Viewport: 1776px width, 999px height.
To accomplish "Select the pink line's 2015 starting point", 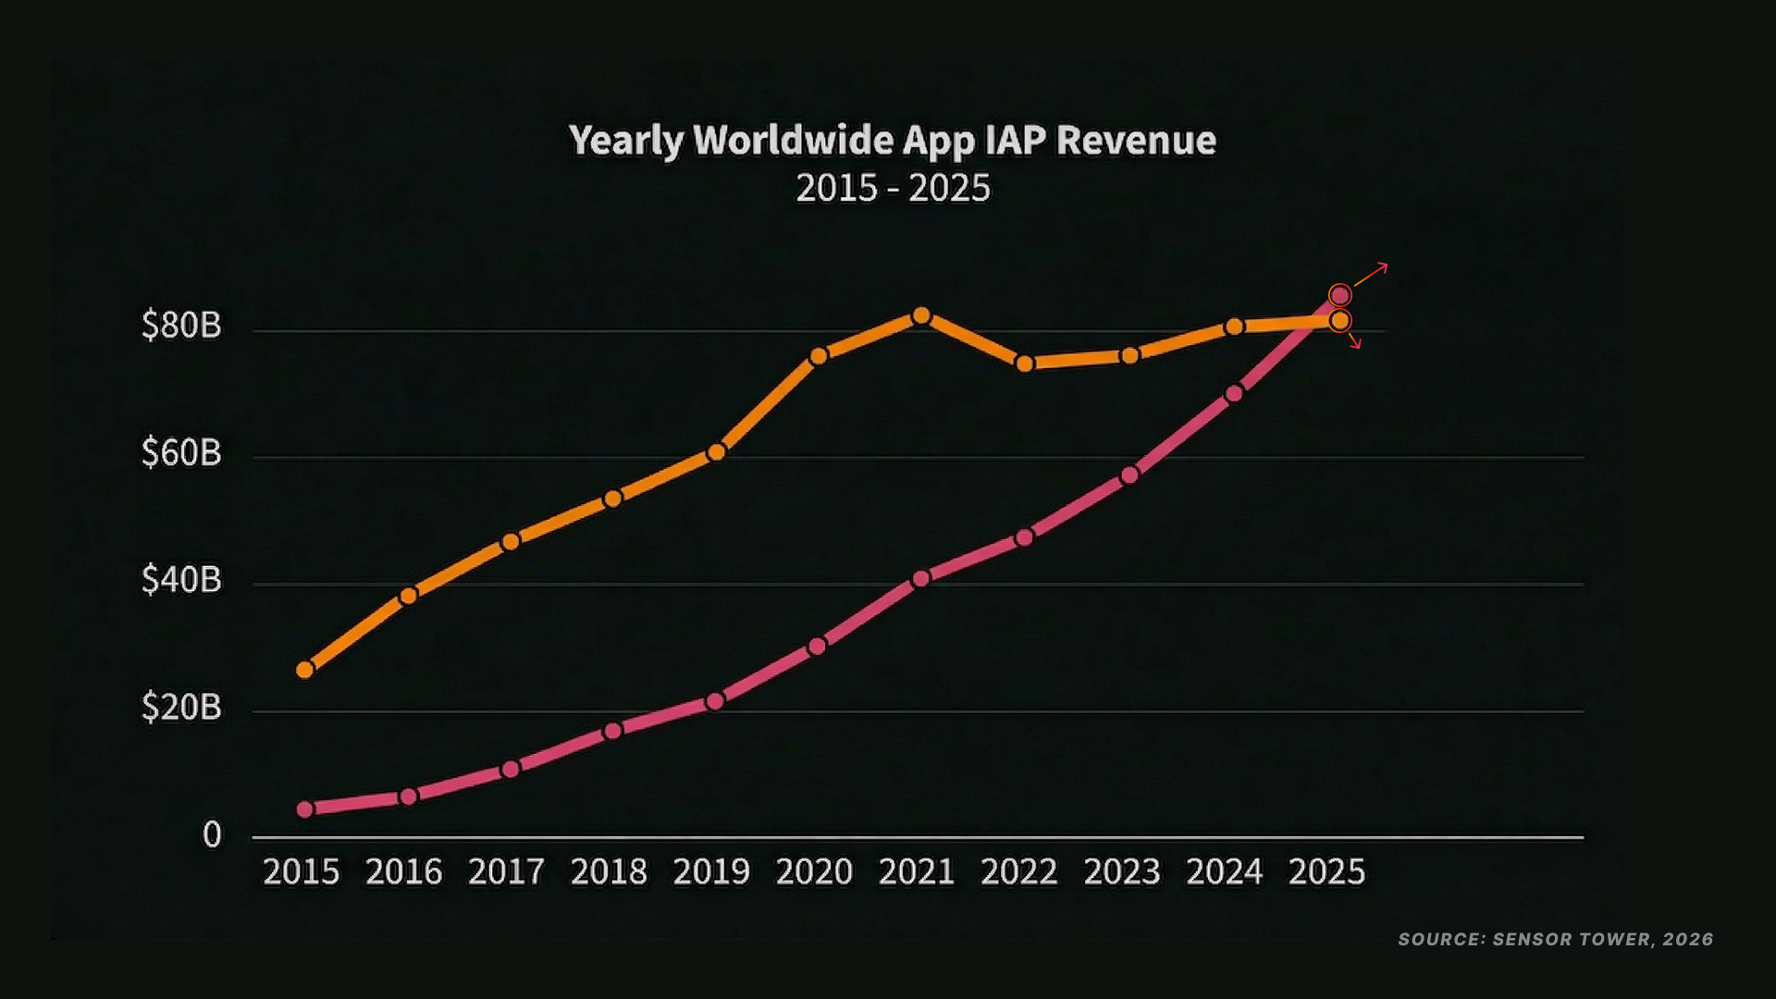I will 305,809.
